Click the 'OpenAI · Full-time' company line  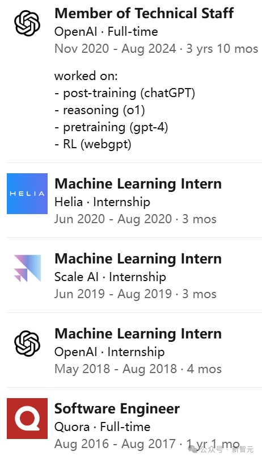pyautogui.click(x=106, y=32)
